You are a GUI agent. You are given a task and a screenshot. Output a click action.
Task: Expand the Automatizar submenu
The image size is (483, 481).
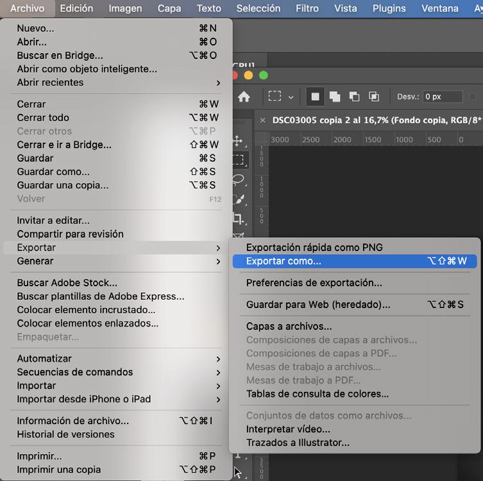[x=117, y=359]
